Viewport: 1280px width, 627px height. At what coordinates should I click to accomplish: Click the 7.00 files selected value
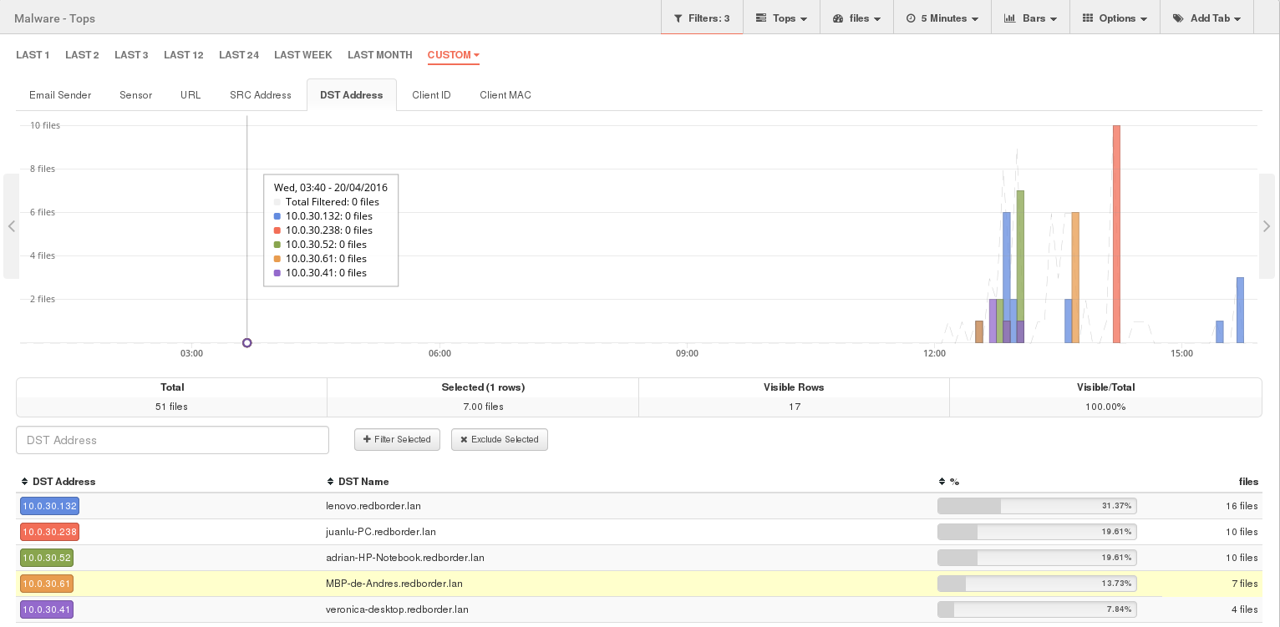click(483, 407)
